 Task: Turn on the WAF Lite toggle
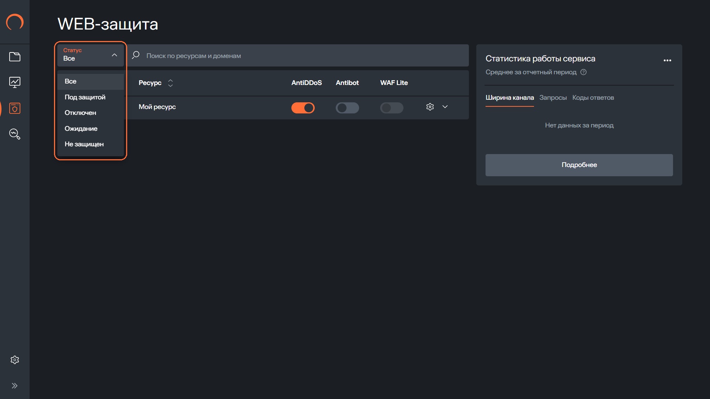392,108
